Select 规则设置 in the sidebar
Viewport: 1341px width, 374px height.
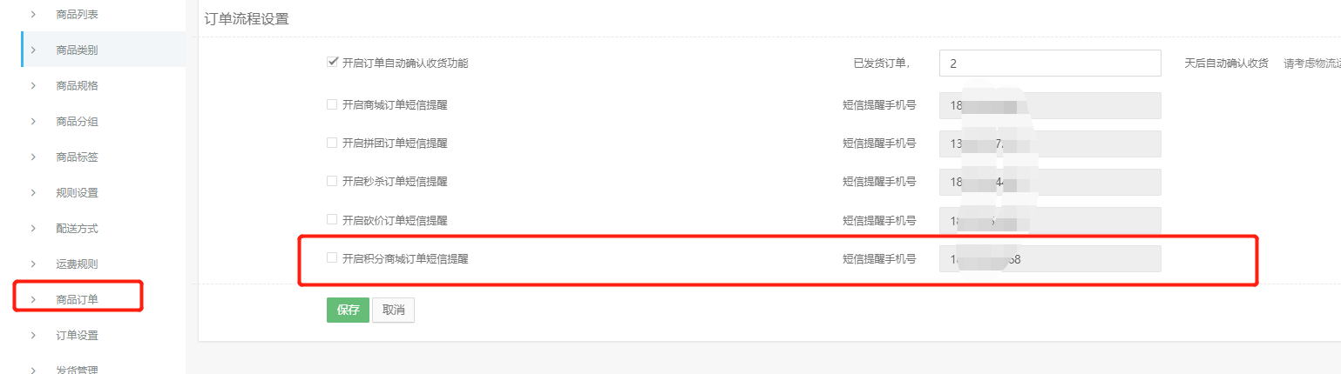(x=77, y=192)
